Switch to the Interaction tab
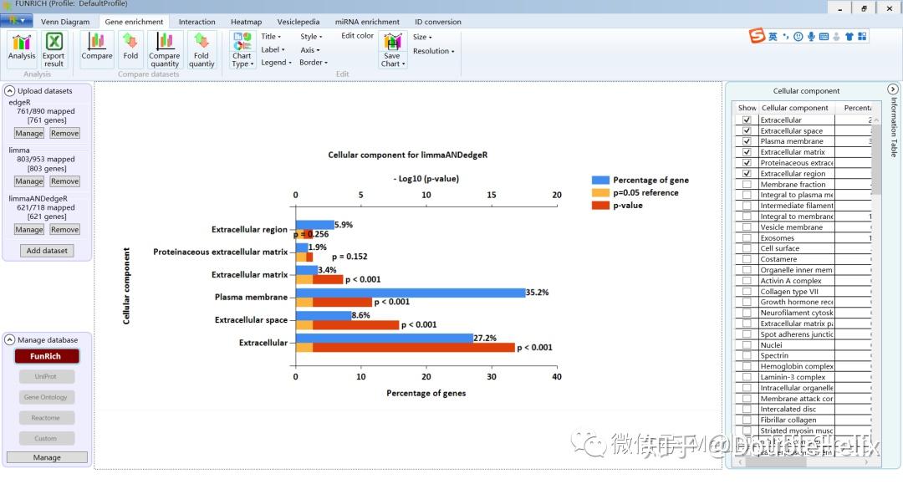Image resolution: width=903 pixels, height=484 pixels. 197,22
